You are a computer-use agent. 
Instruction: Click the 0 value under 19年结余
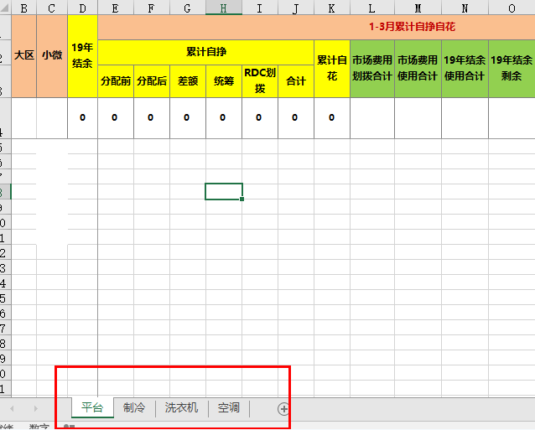pyautogui.click(x=82, y=118)
